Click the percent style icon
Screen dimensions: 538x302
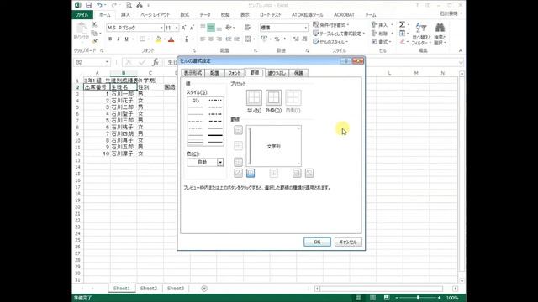277,39
